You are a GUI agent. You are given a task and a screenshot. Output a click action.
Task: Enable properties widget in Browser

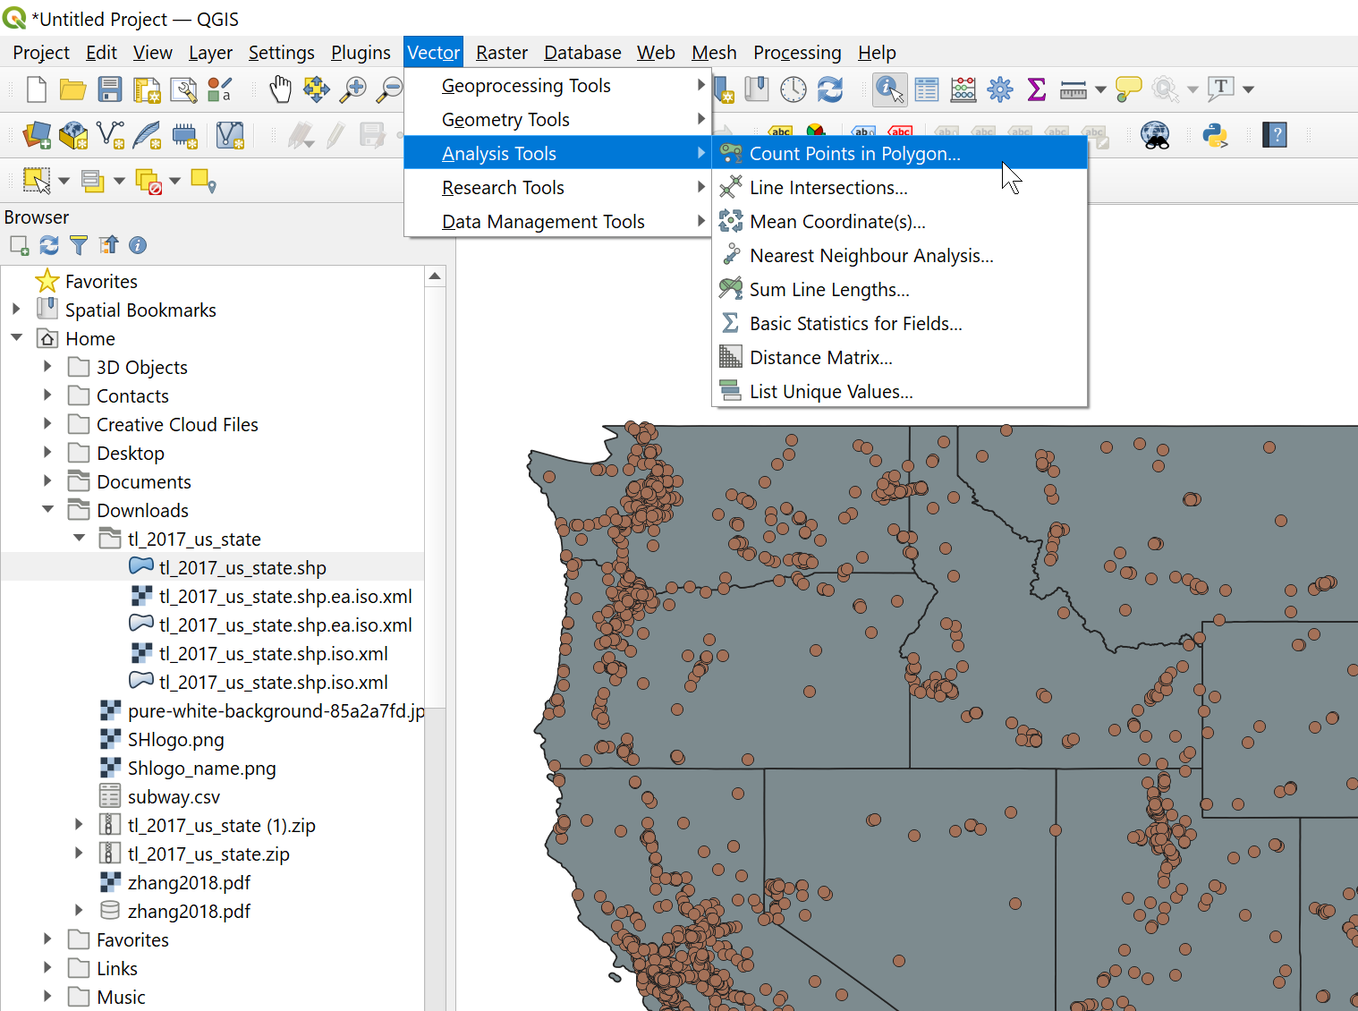pyautogui.click(x=138, y=245)
